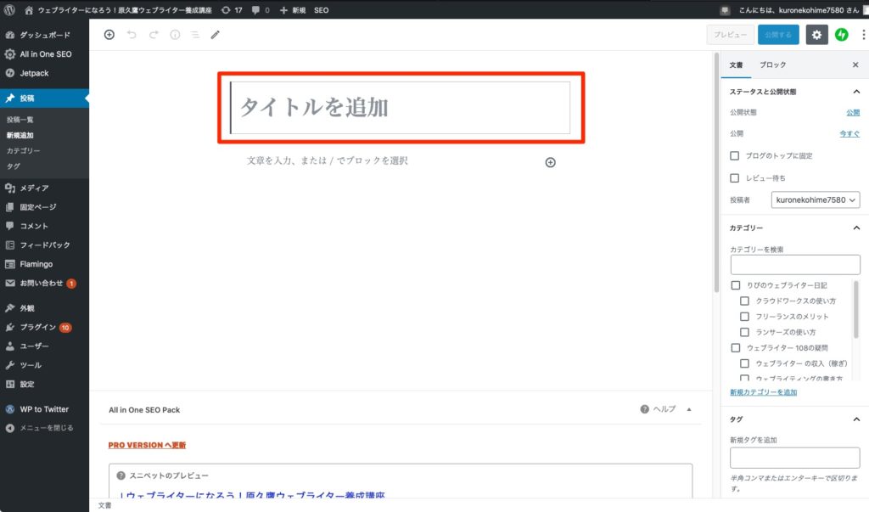Image resolution: width=869 pixels, height=512 pixels.
Task: Collapse the カテゴリー panel
Action: [x=855, y=228]
